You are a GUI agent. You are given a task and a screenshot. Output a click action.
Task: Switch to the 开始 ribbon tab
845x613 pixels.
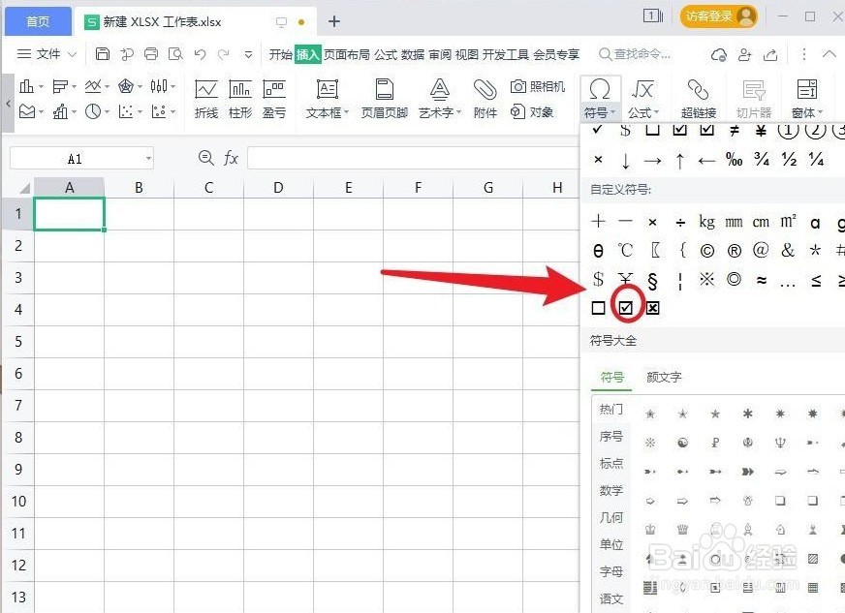[x=281, y=55]
